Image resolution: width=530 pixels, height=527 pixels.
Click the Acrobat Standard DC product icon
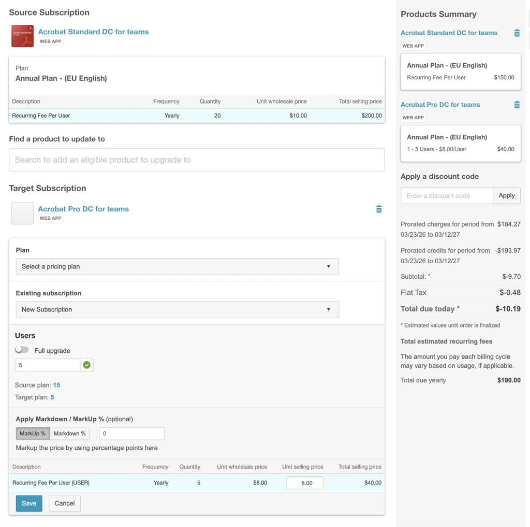[22, 36]
